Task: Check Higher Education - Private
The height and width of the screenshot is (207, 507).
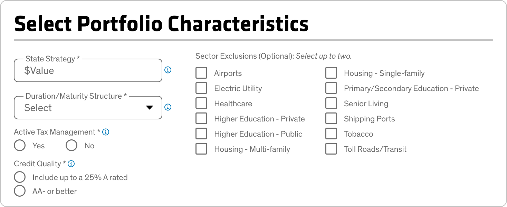Action: point(201,119)
